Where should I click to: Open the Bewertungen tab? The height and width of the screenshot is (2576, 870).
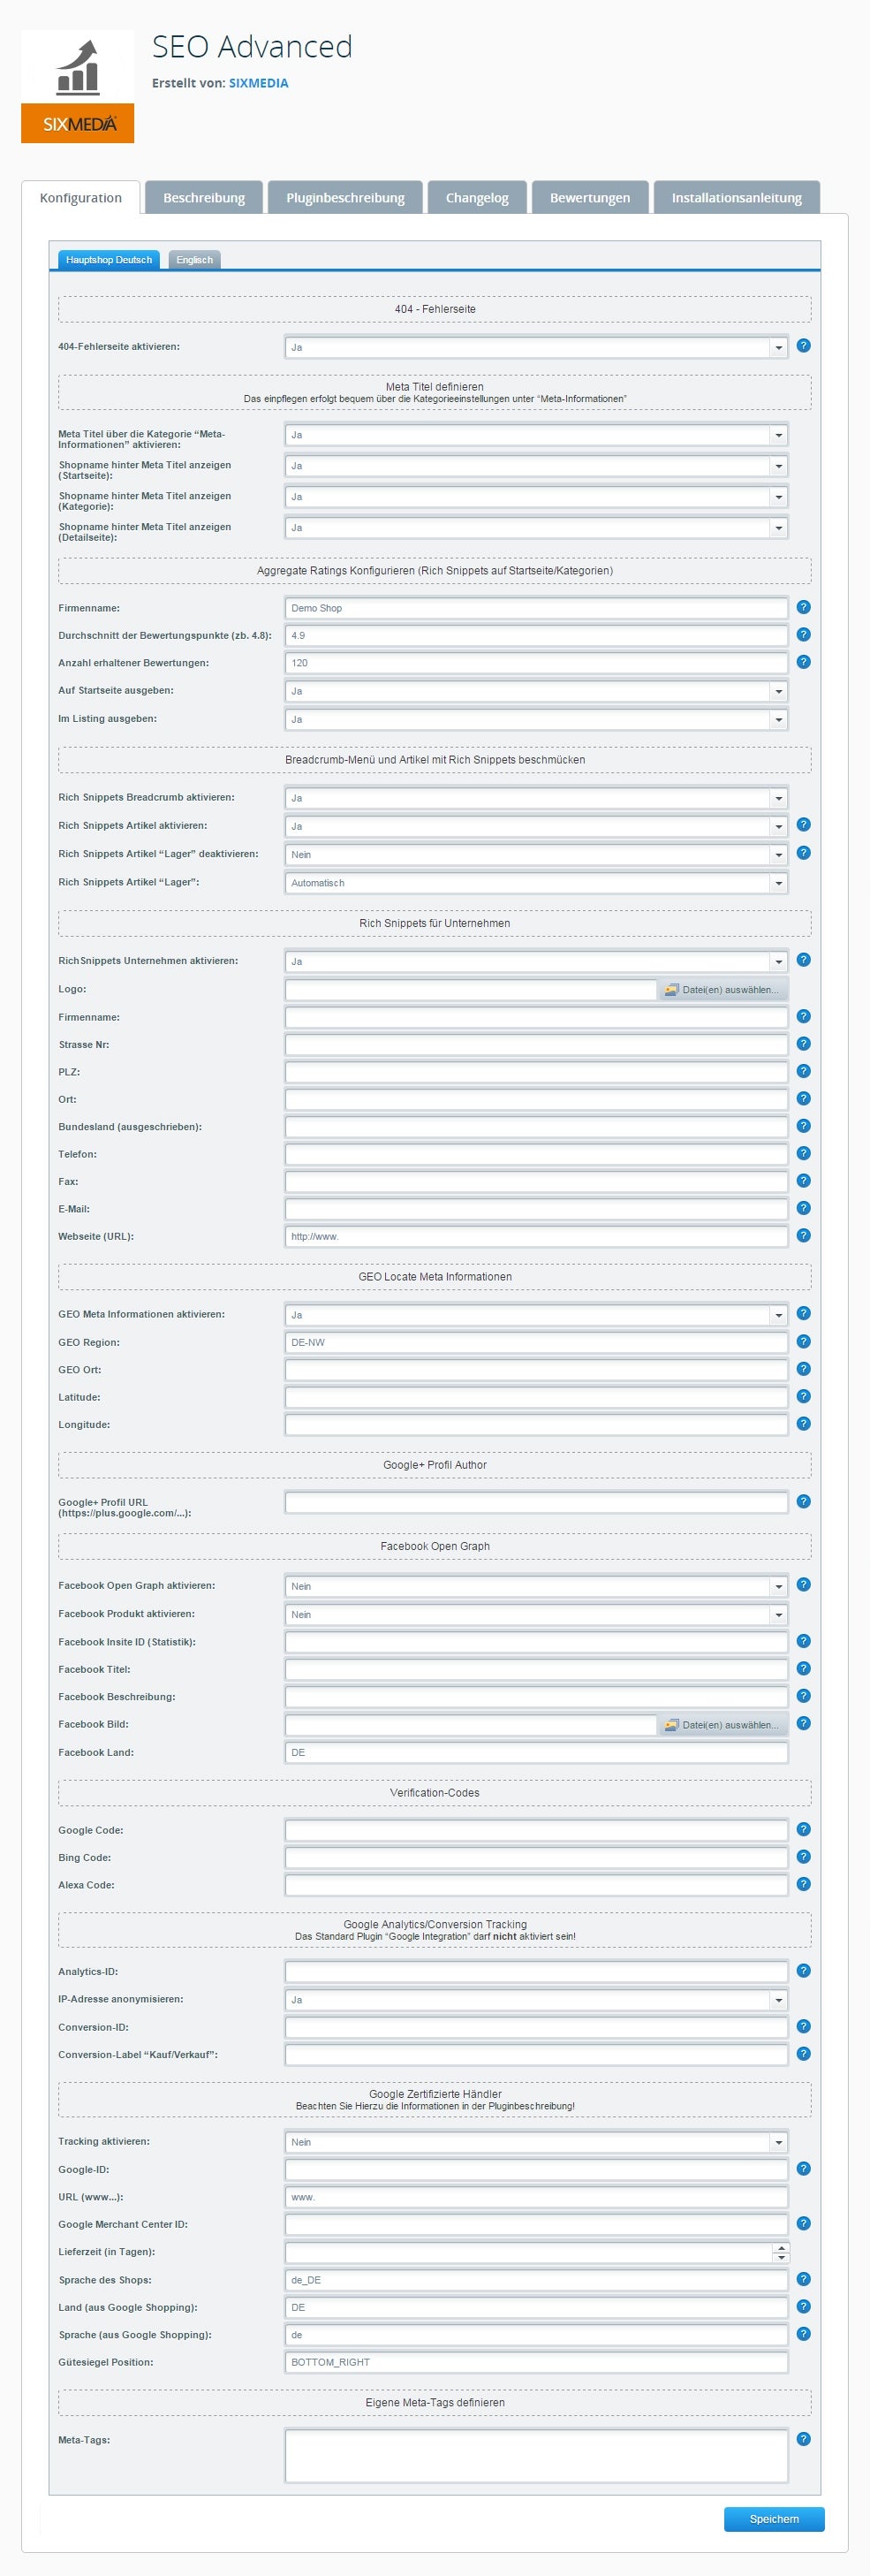[590, 197]
